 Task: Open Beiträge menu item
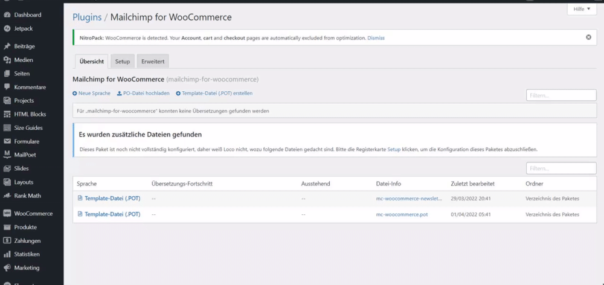point(24,46)
